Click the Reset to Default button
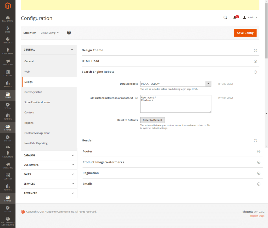 (153, 120)
